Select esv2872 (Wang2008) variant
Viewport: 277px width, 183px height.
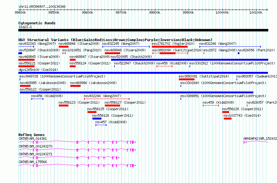click(x=220, y=50)
